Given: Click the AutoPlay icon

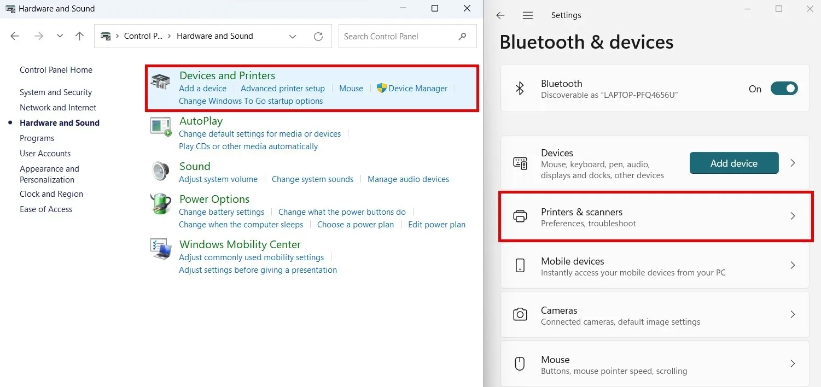Looking at the screenshot, I should pos(160,126).
